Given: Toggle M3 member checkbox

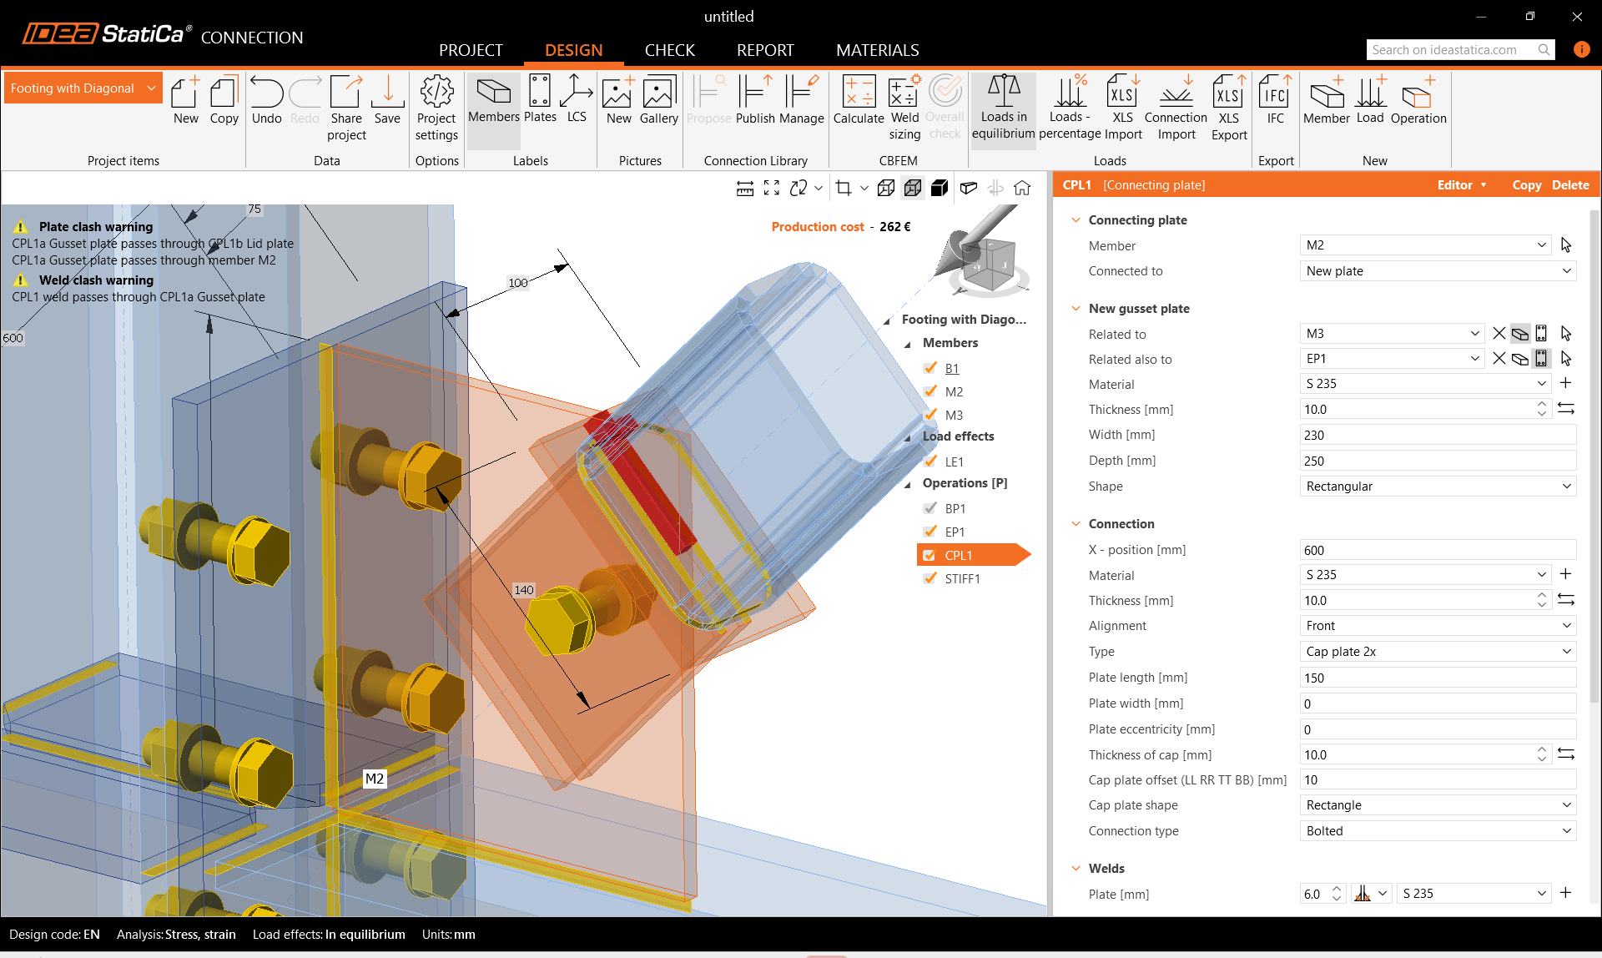Looking at the screenshot, I should pos(930,415).
